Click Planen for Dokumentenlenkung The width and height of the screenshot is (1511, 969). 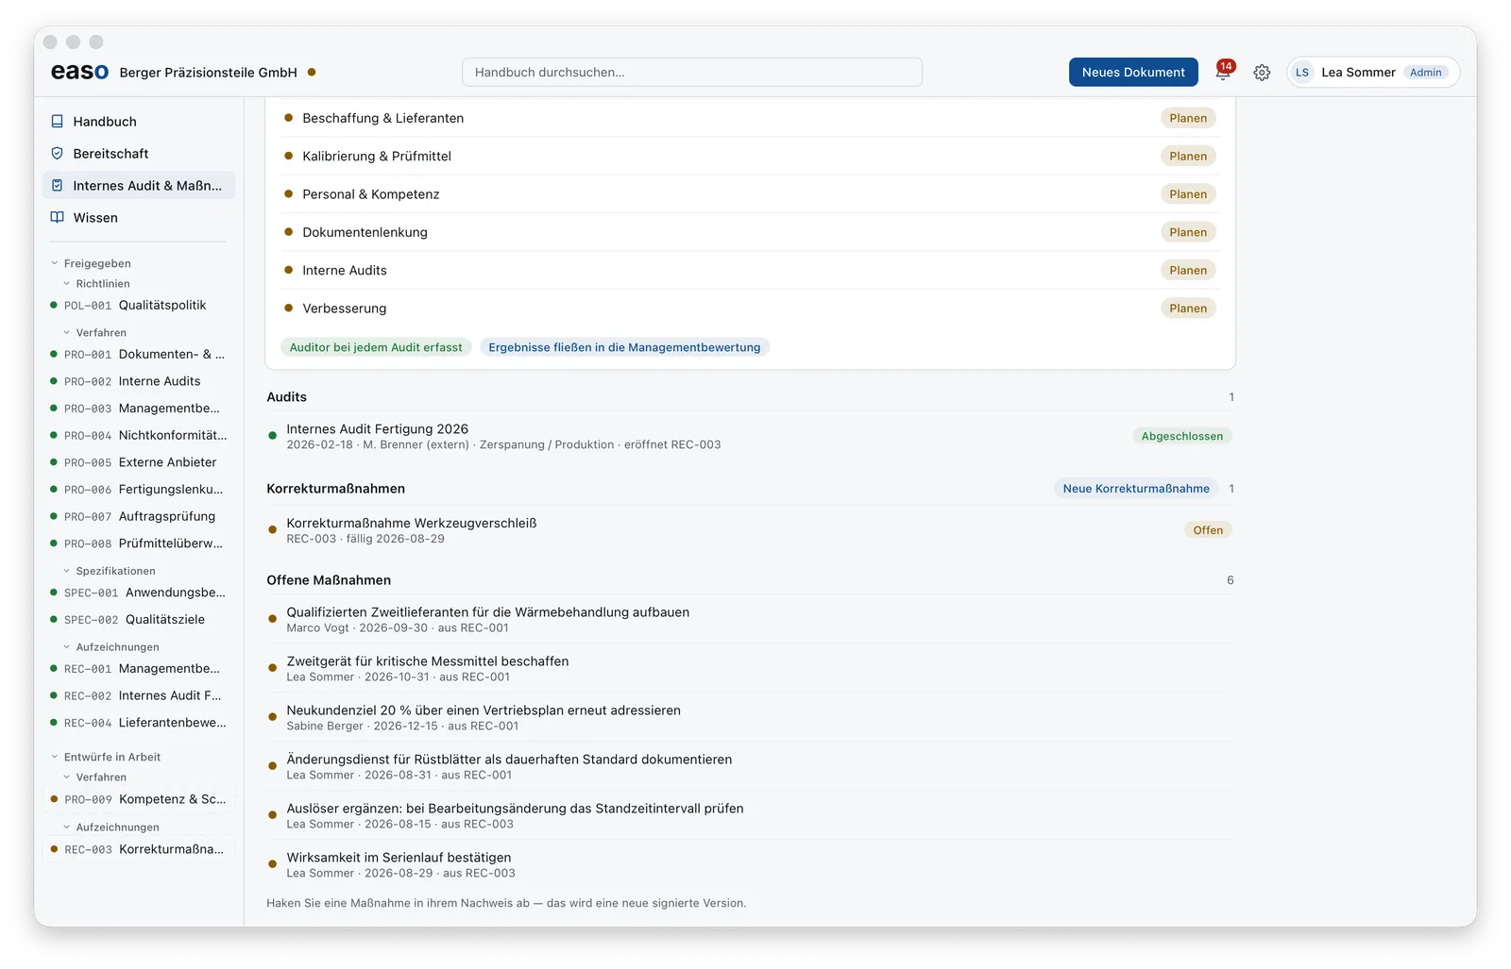click(x=1188, y=232)
